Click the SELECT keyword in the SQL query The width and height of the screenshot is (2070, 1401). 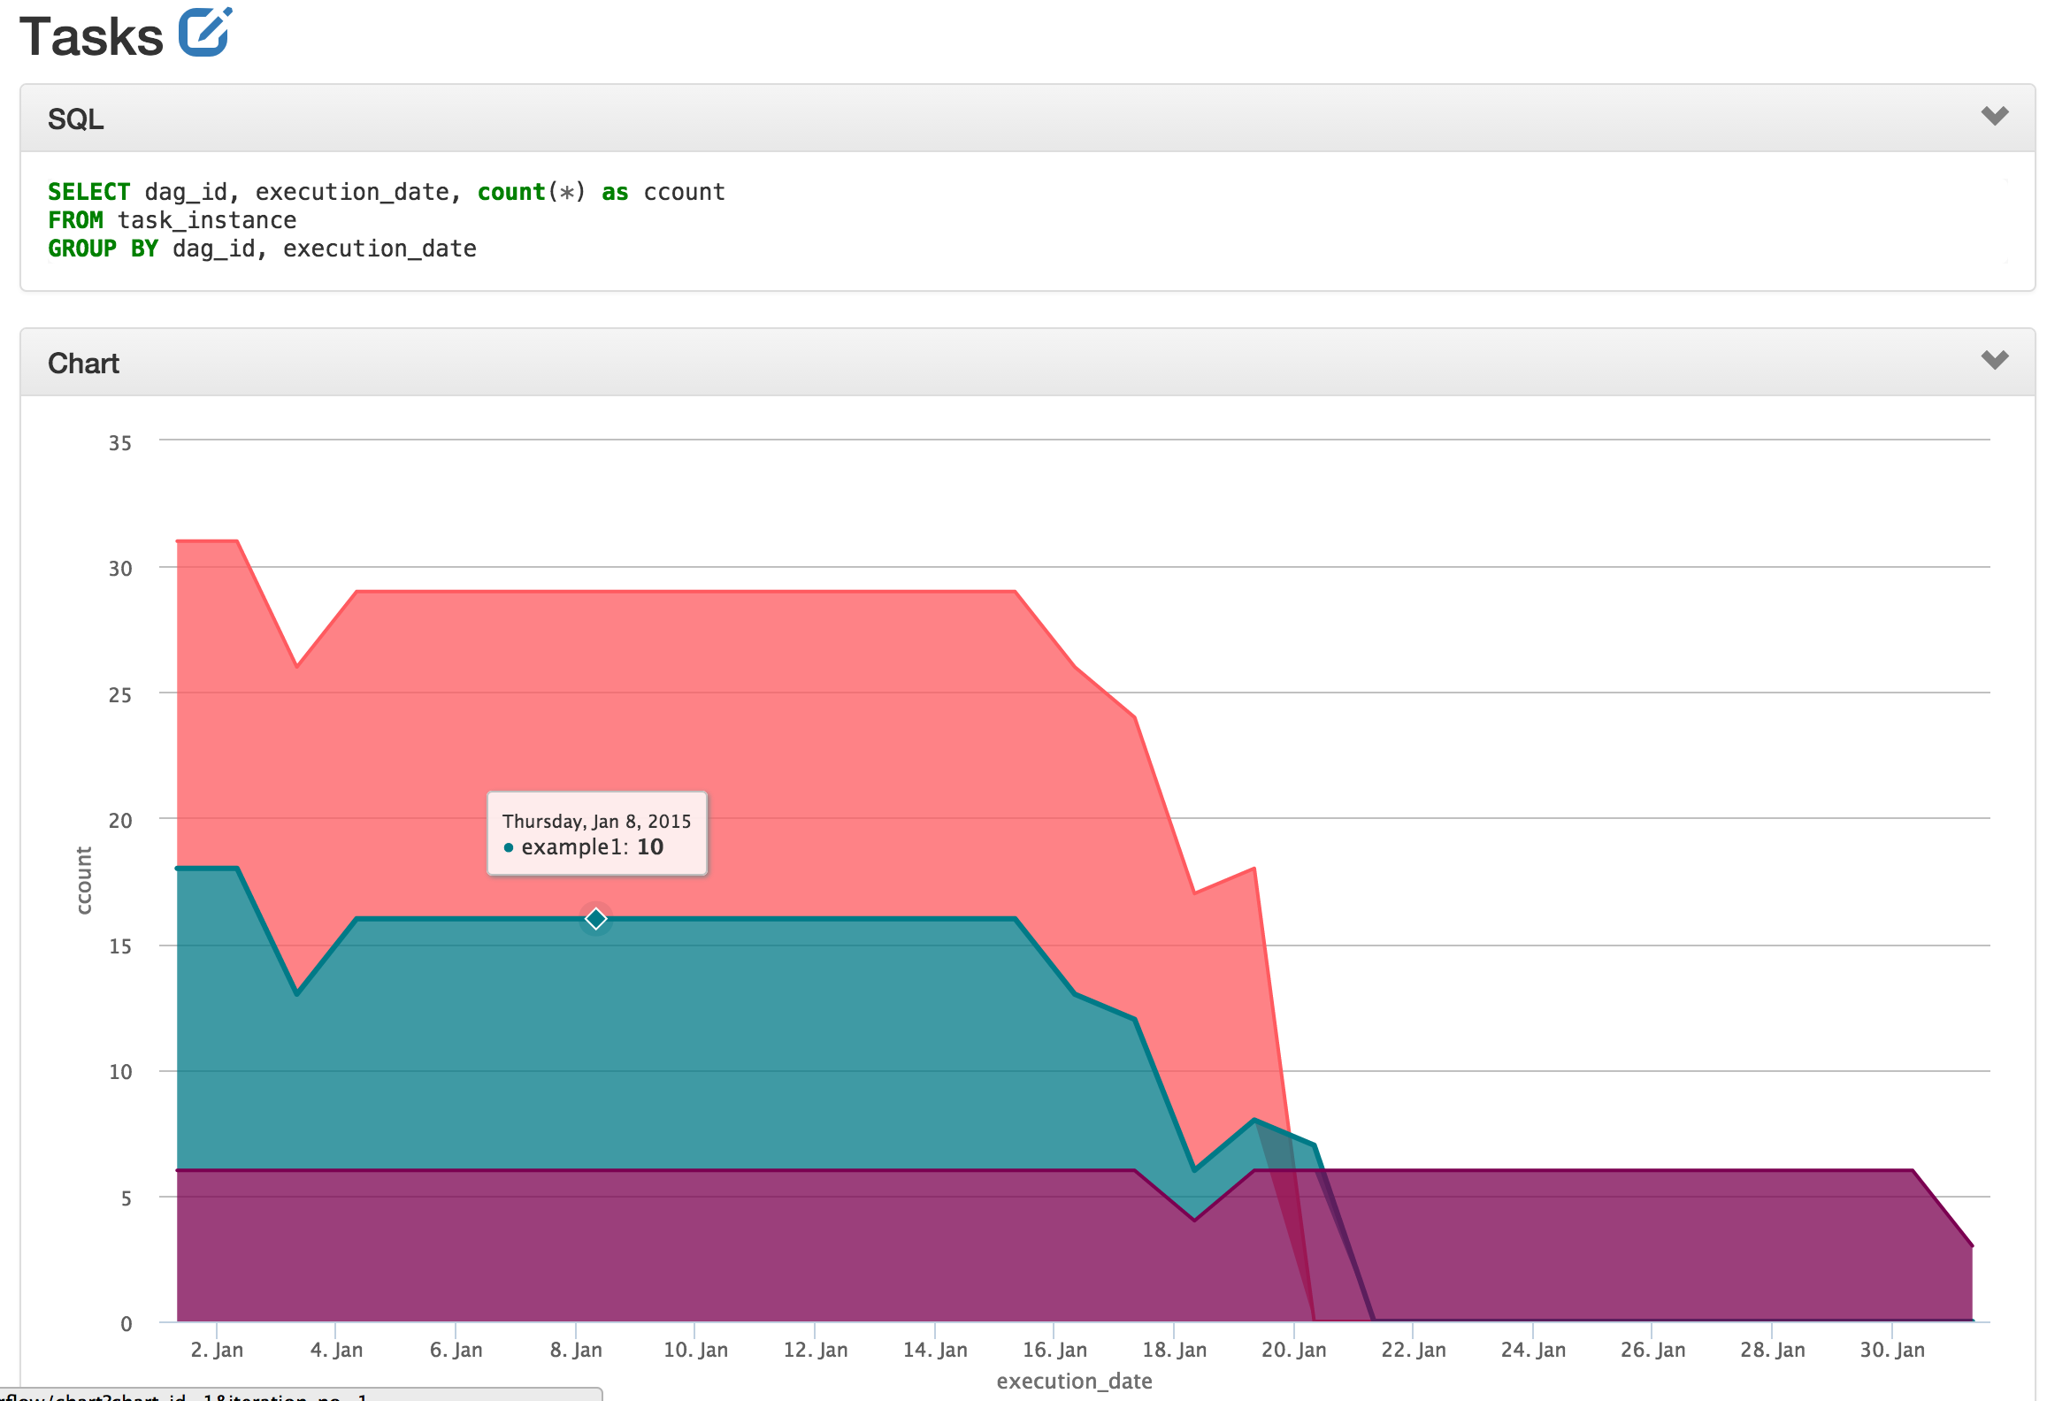(88, 190)
